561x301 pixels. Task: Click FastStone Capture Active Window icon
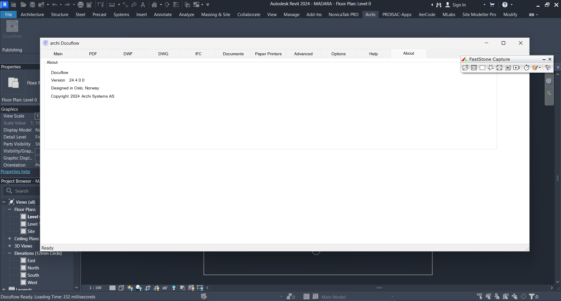tap(474, 68)
